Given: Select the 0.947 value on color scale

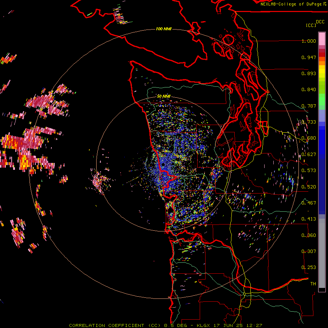Looking at the screenshot, I should click(x=309, y=57).
